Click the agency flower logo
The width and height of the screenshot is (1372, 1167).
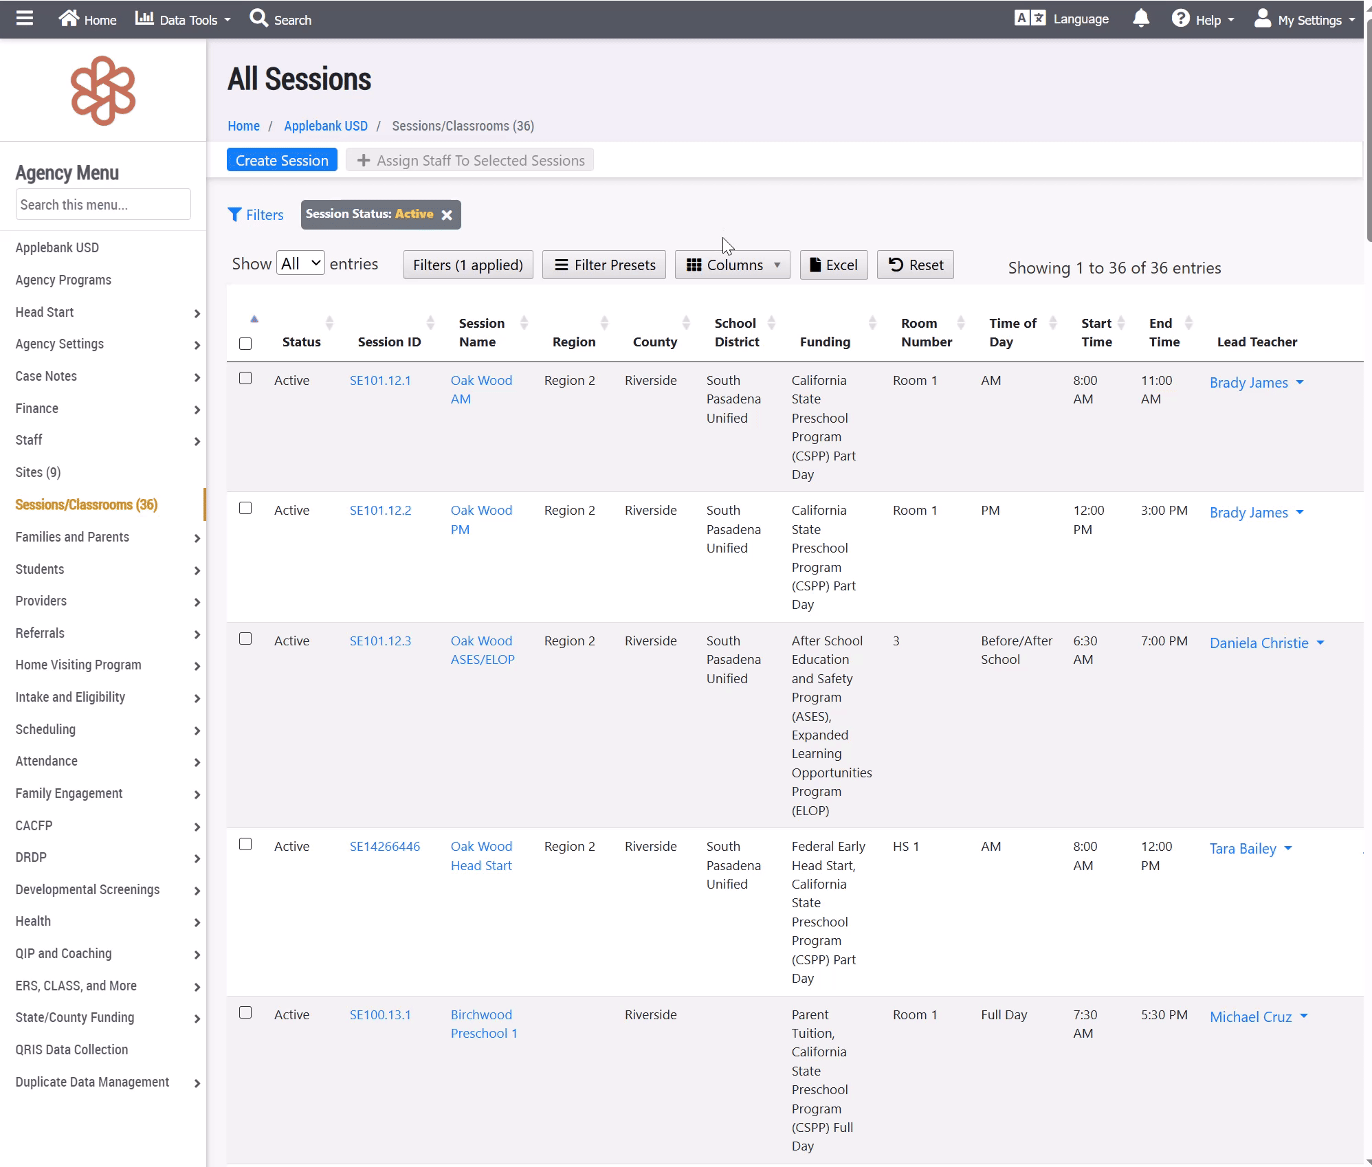coord(103,91)
